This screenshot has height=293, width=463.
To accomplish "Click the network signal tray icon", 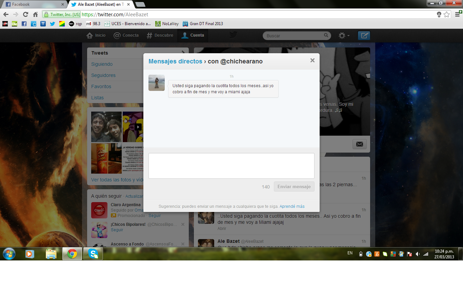I will [426, 254].
